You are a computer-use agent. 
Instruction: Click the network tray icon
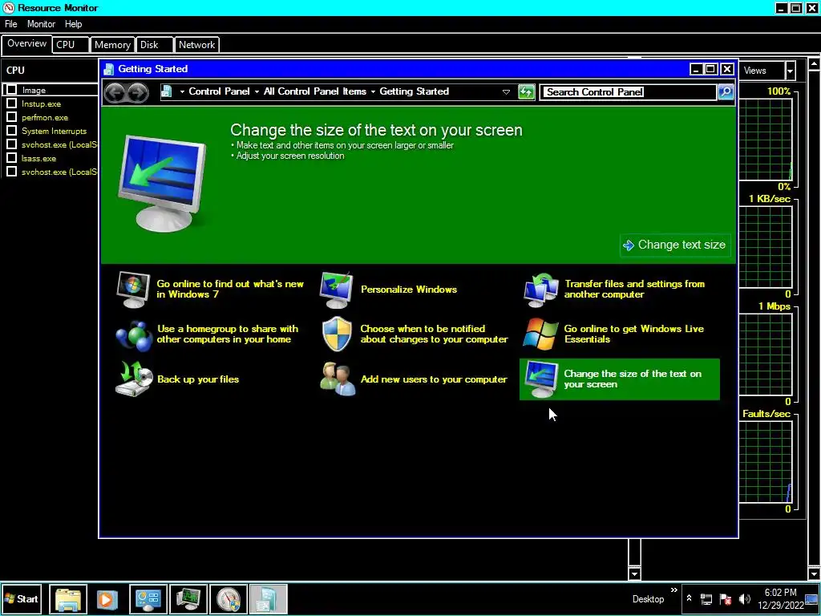point(706,599)
